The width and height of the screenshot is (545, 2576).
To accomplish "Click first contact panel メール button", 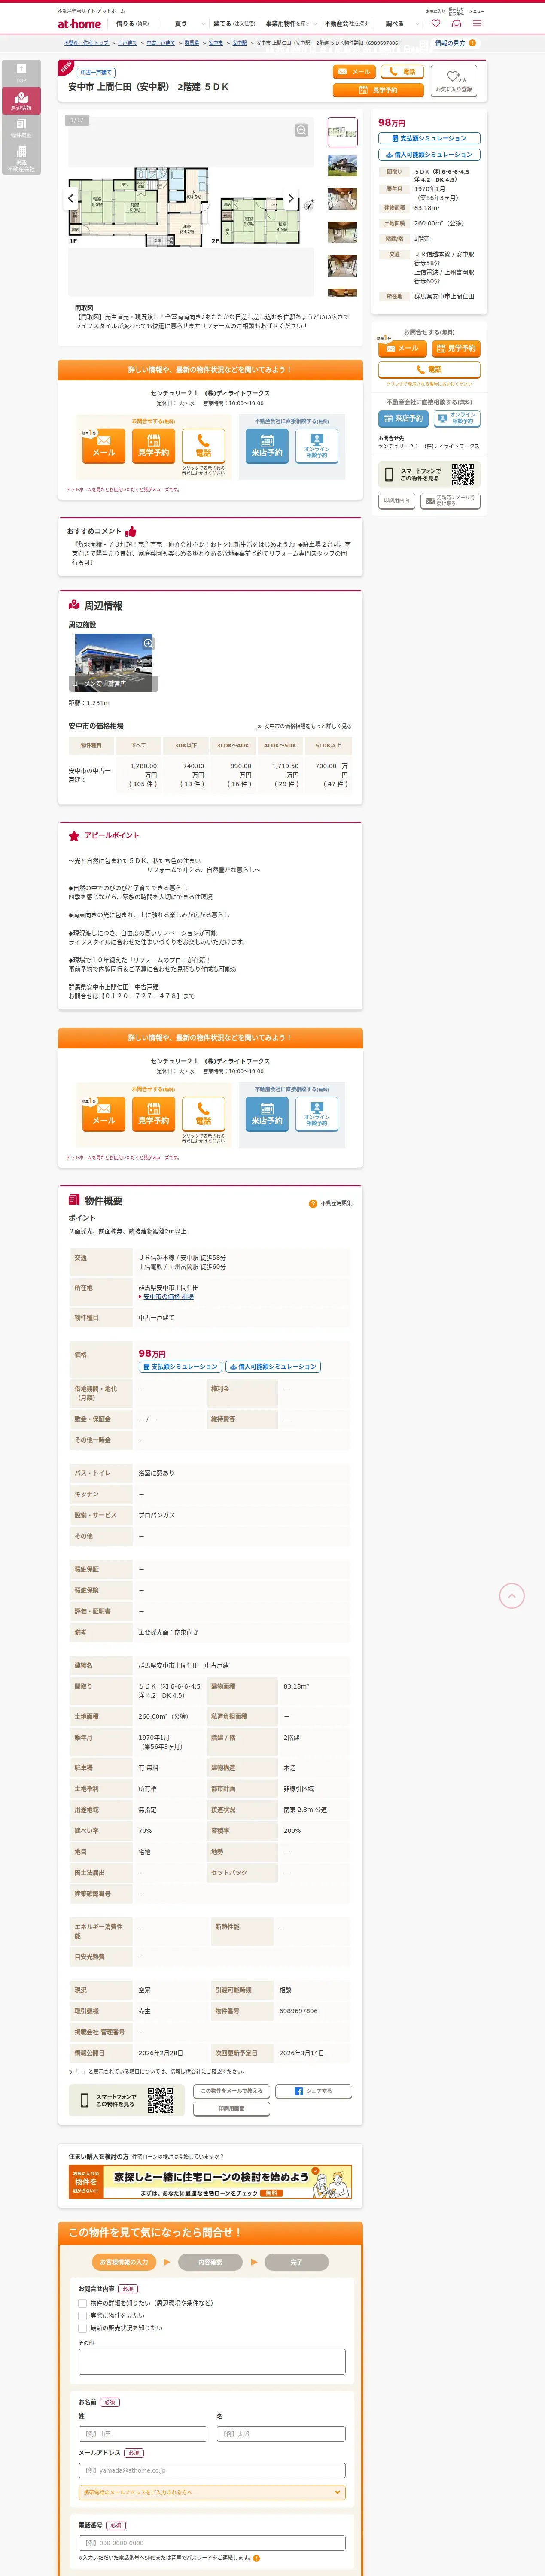I will (104, 446).
